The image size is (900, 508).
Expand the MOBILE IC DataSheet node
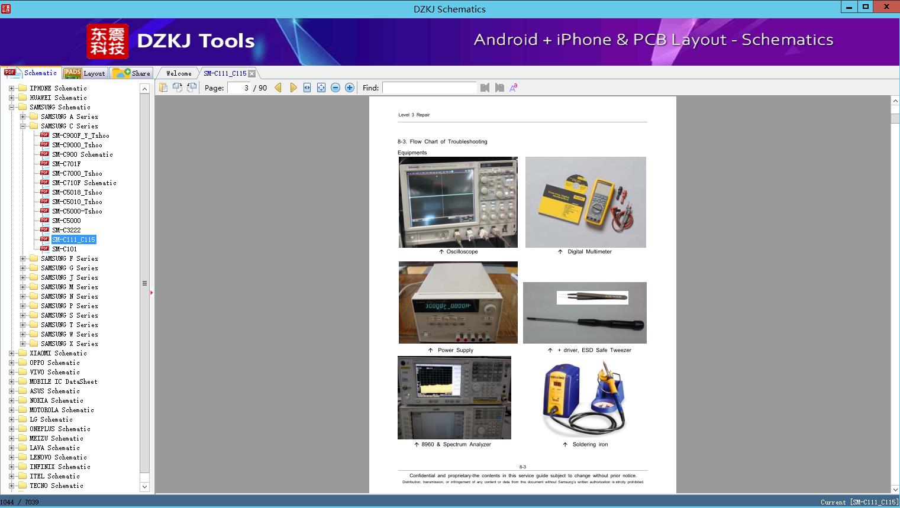11,381
